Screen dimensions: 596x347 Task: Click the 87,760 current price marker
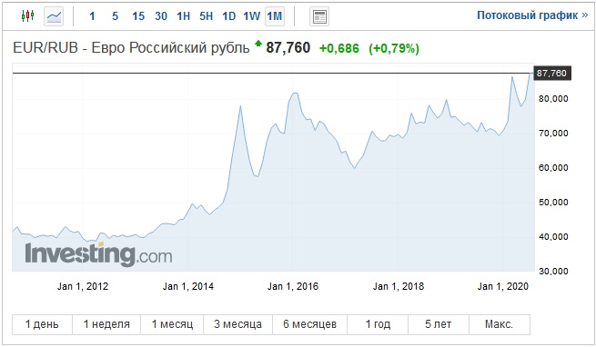[x=552, y=73]
